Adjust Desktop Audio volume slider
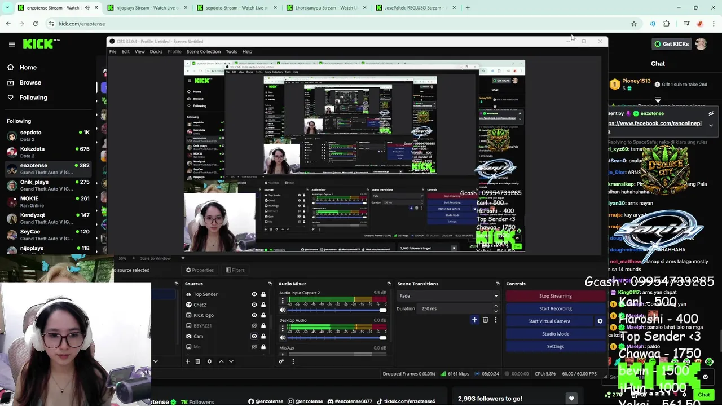The height and width of the screenshot is (406, 722). (337, 338)
